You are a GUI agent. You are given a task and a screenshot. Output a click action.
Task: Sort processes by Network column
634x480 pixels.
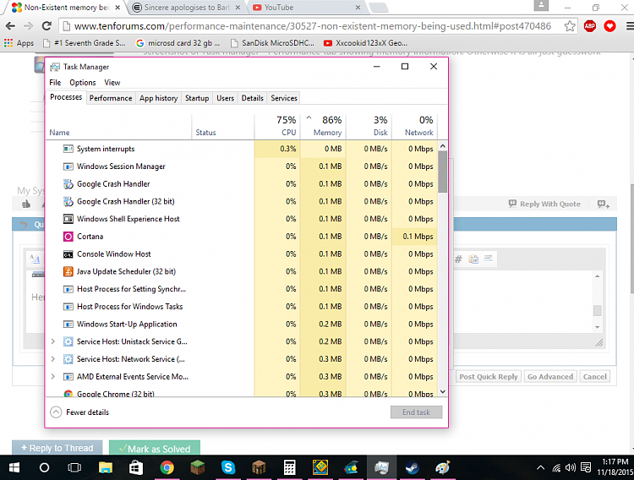(415, 127)
